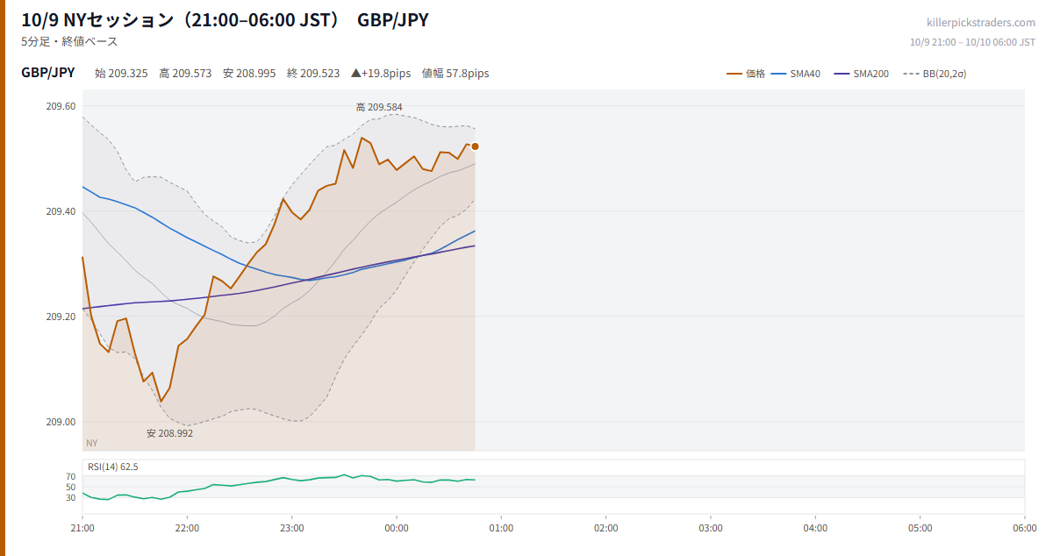
Task: Click the 209.40 y-axis label
Action: [61, 211]
